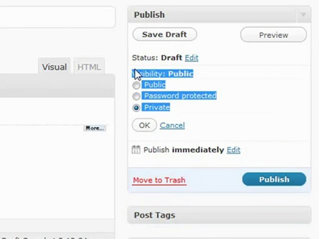Screen dimensions: 319x239
Task: Confirm visibility with the OK button
Action: [x=144, y=125]
